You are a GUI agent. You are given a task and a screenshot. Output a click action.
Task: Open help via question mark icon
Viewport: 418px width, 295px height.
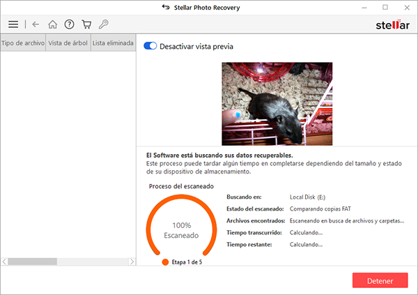click(69, 24)
